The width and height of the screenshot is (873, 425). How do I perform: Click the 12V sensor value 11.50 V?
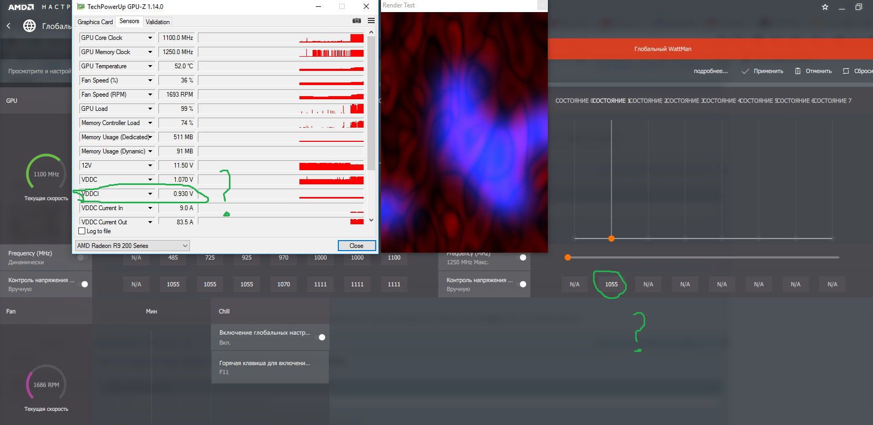click(177, 165)
